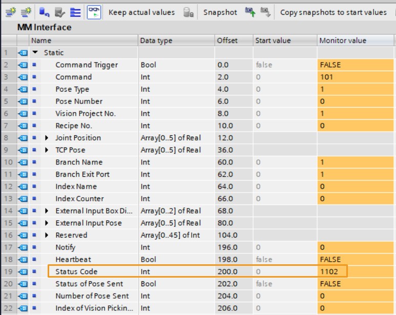Click the Monitor all glasses icon
The height and width of the screenshot is (315, 396).
(94, 12)
